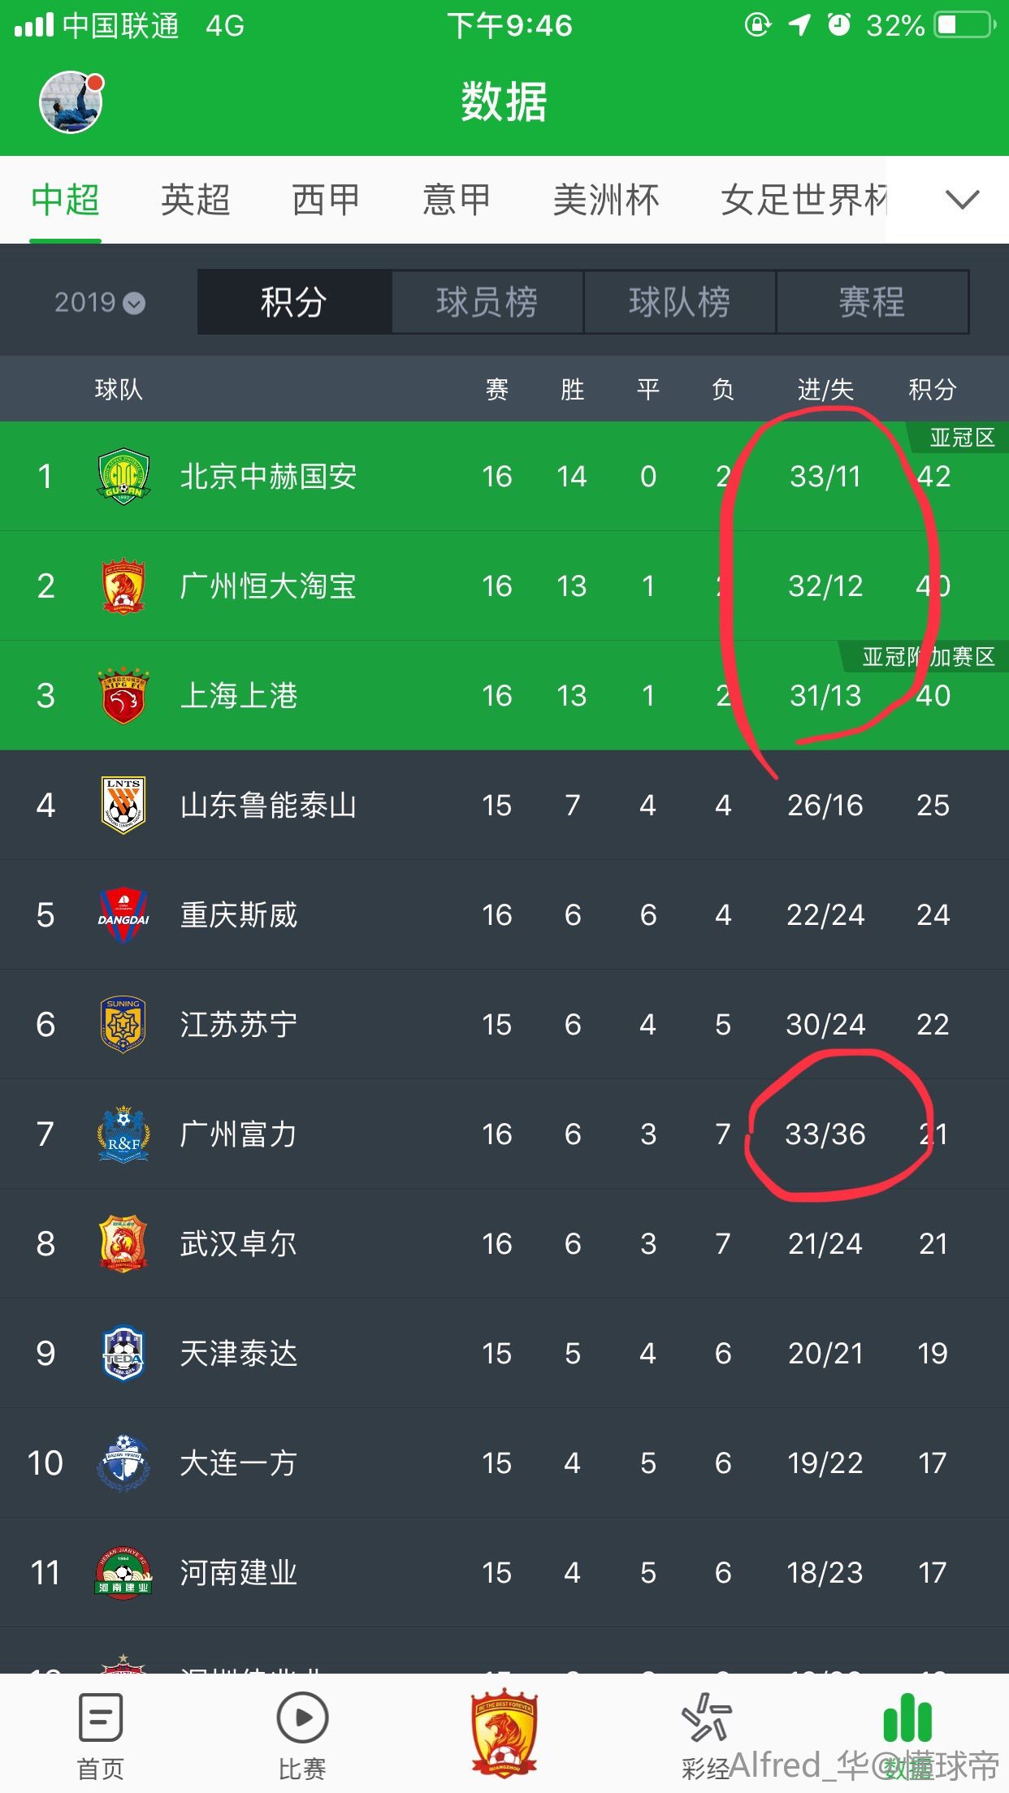Open the 比赛 matches play icon
The width and height of the screenshot is (1009, 1793).
[x=302, y=1718]
